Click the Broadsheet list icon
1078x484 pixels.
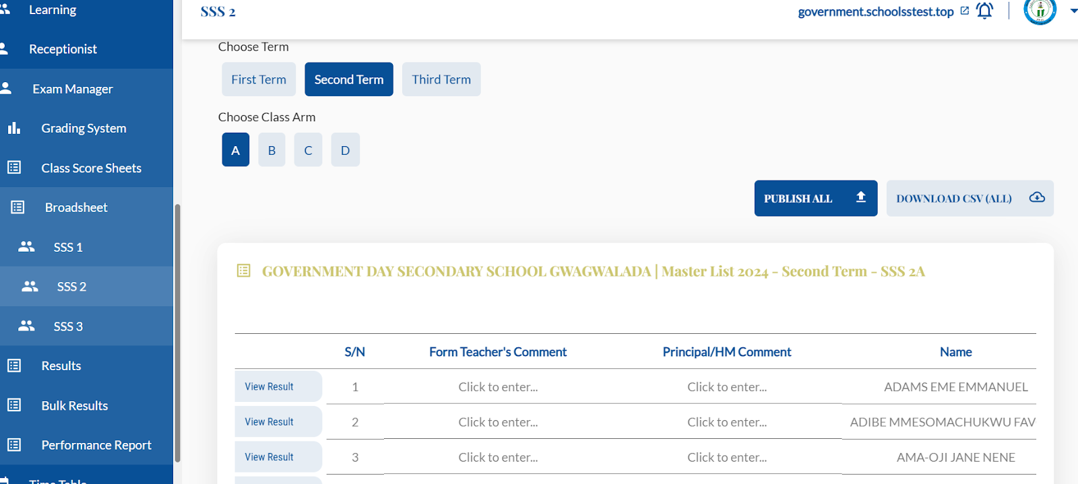pyautogui.click(x=18, y=207)
